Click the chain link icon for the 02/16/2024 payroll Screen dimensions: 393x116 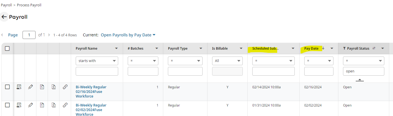point(65,87)
